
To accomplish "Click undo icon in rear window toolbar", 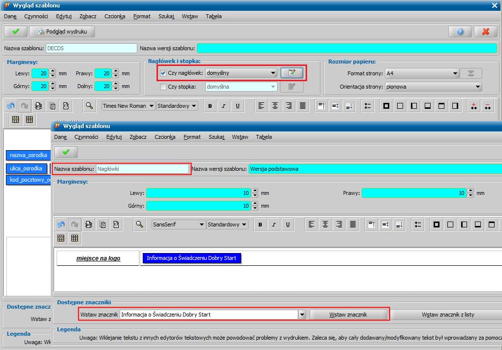I will [x=11, y=106].
